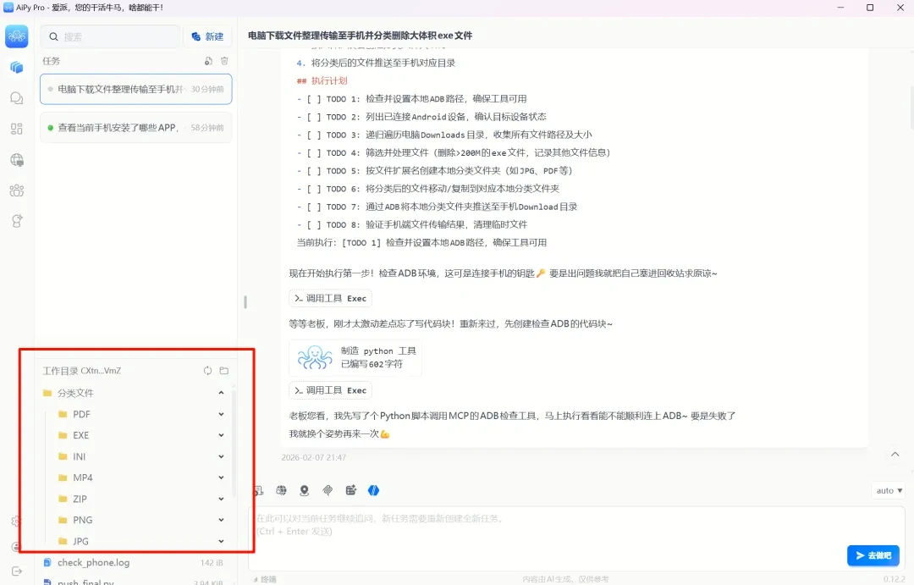Click the location pin icon above input
This screenshot has height=585, width=914.
(x=305, y=490)
